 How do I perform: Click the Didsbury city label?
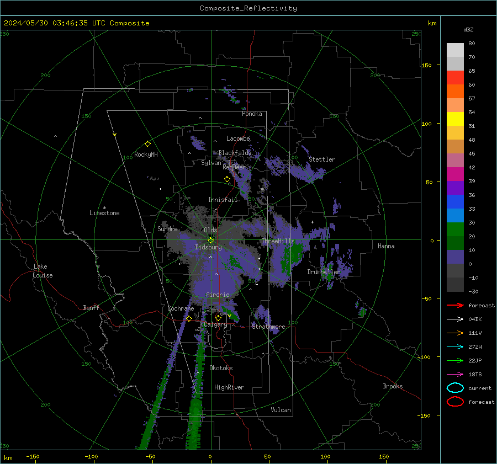[x=208, y=247]
